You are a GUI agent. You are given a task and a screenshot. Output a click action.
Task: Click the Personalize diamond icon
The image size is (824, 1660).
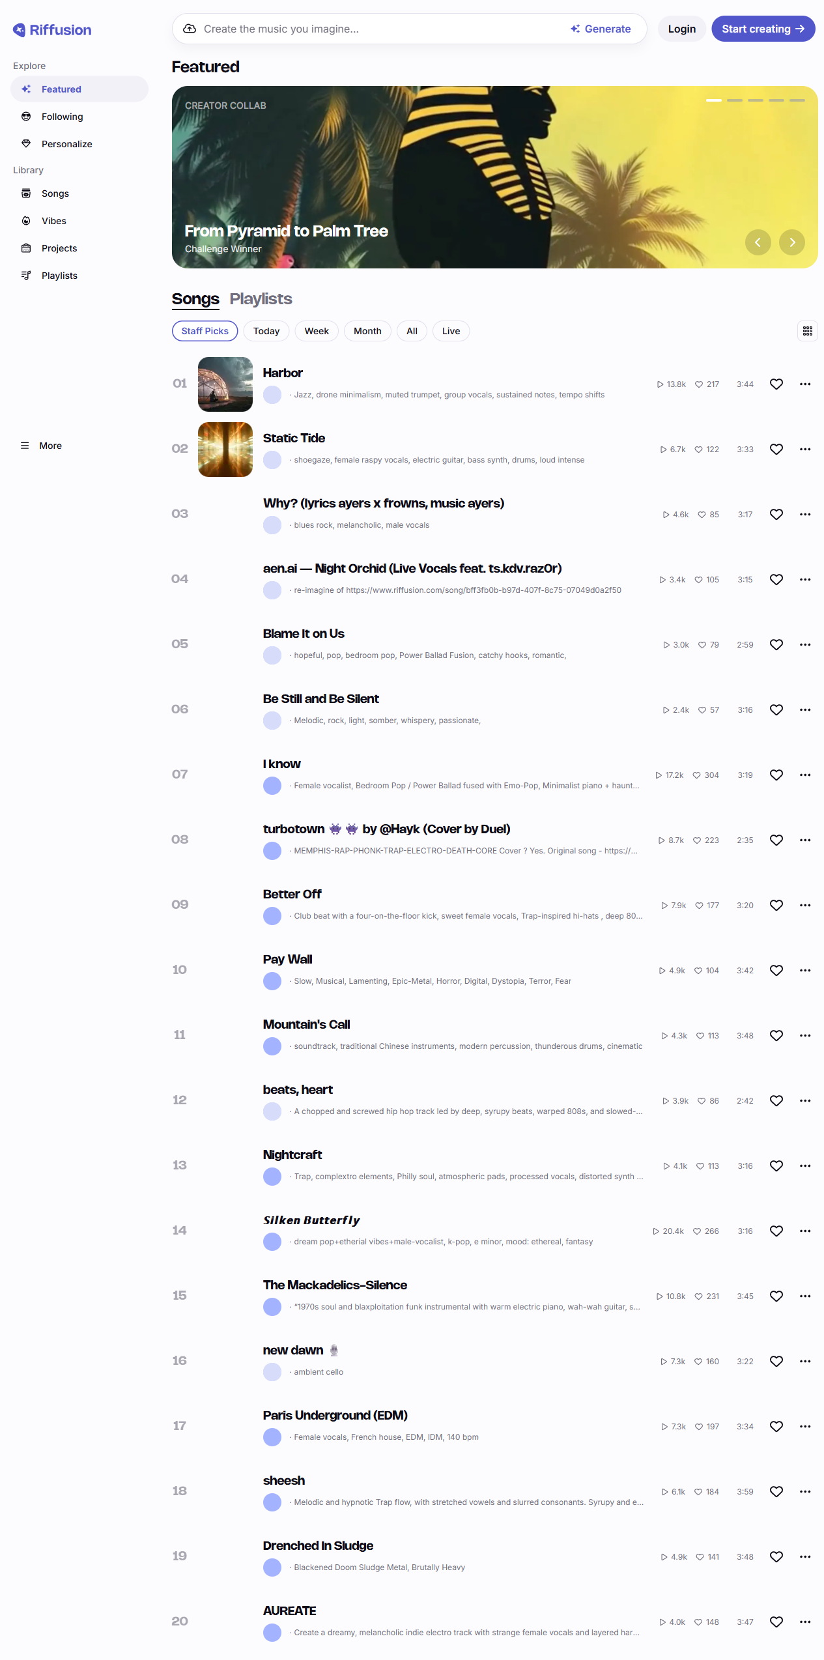pos(26,144)
